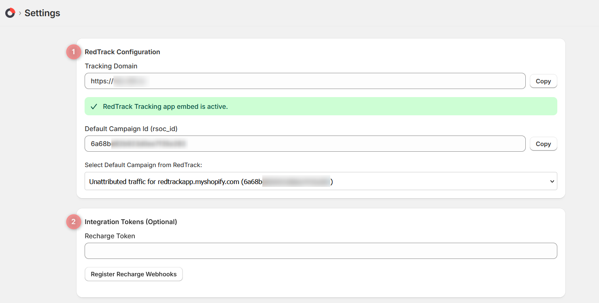The height and width of the screenshot is (303, 599).
Task: Focus the Tracking Domain input field
Action: point(305,81)
